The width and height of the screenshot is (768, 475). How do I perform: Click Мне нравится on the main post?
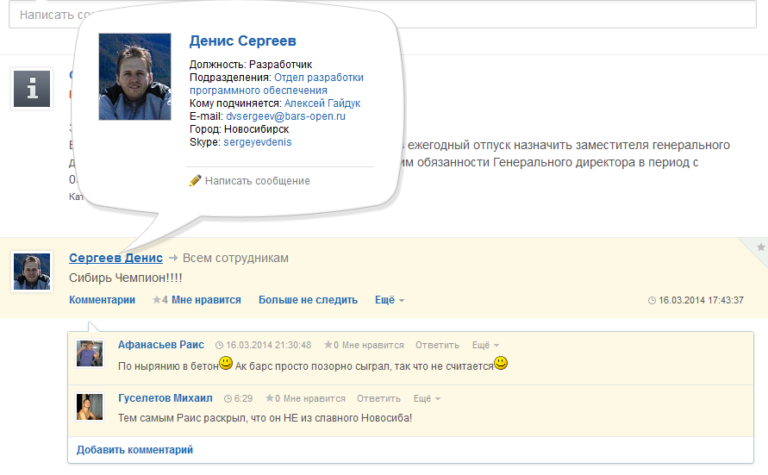click(206, 300)
